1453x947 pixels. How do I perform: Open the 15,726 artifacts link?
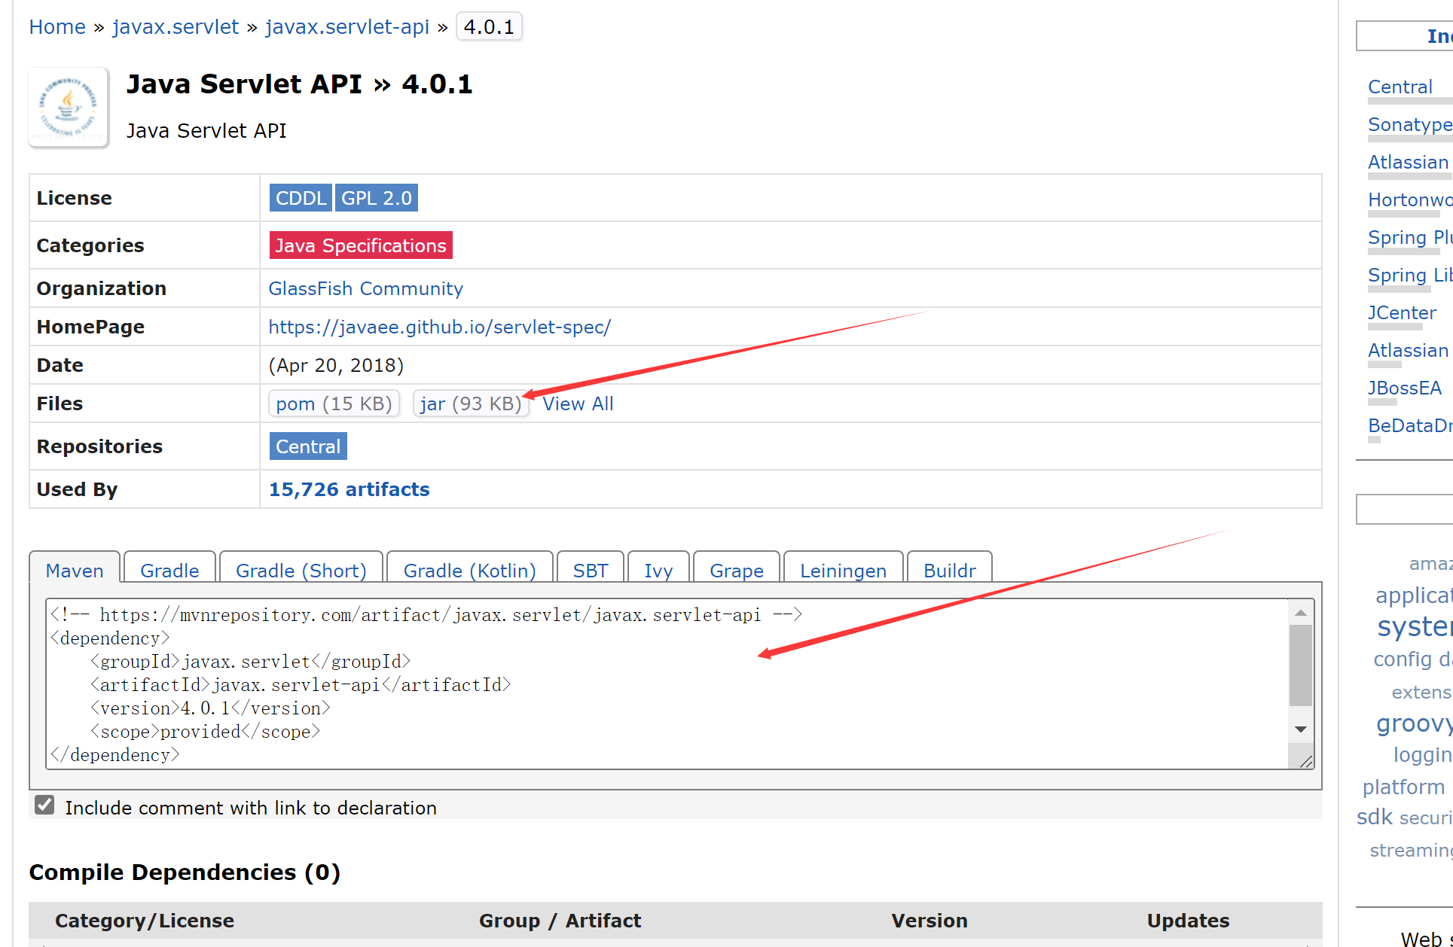coord(349,489)
